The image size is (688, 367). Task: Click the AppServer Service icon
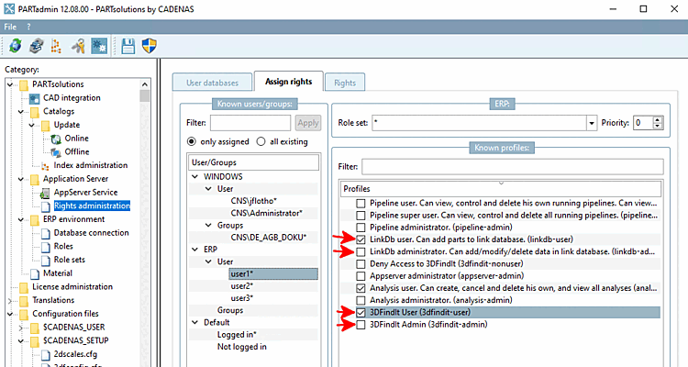click(45, 193)
